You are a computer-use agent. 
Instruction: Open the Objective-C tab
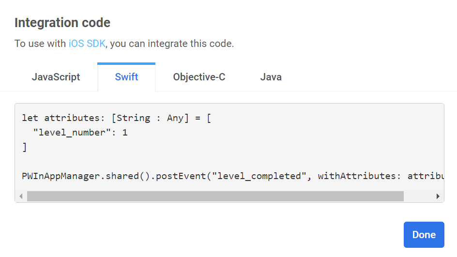[199, 77]
